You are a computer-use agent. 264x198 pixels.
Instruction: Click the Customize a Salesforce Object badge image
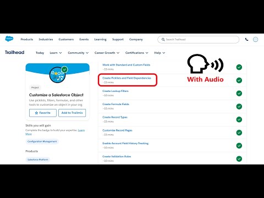pyautogui.click(x=57, y=75)
